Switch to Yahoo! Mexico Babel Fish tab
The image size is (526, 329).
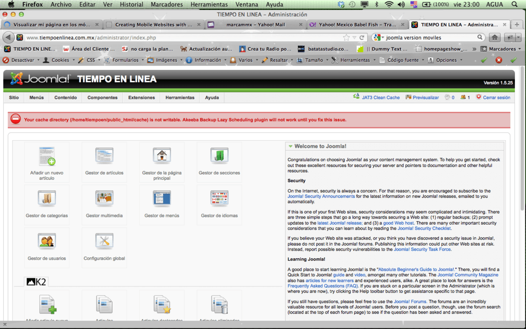coord(357,24)
